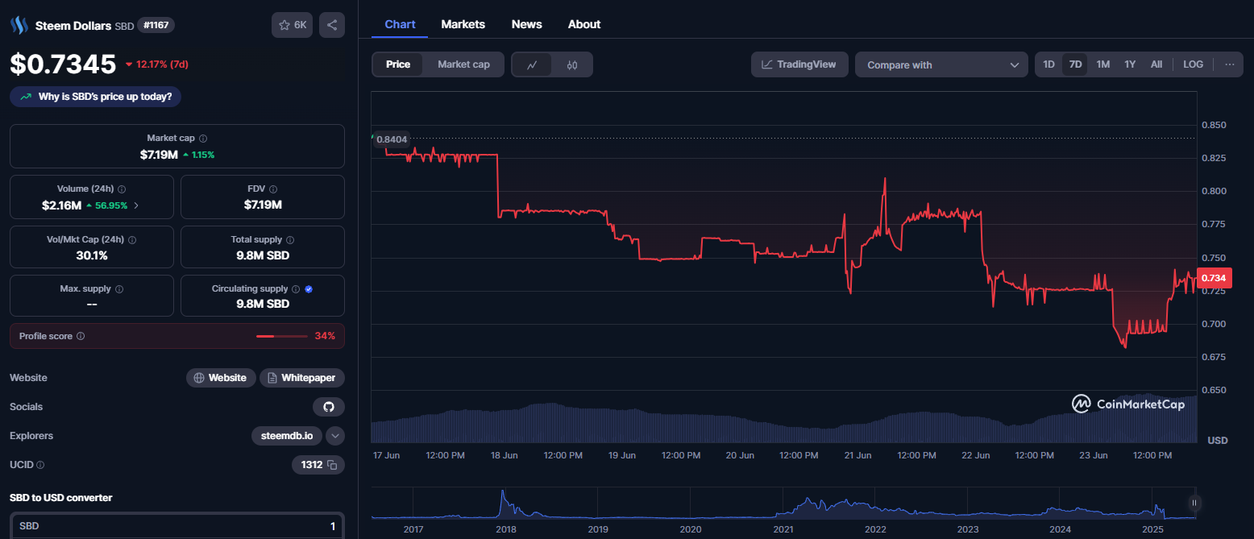Copy the UCID 1312 value

tap(332, 465)
